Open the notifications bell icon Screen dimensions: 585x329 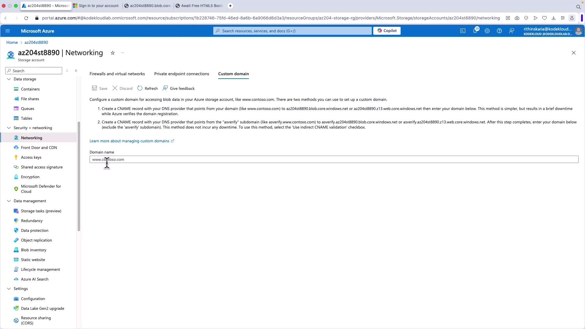pyautogui.click(x=475, y=31)
